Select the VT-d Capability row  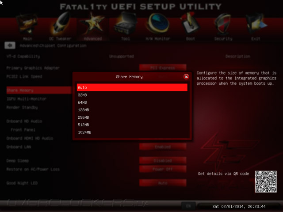pyautogui.click(x=23, y=57)
